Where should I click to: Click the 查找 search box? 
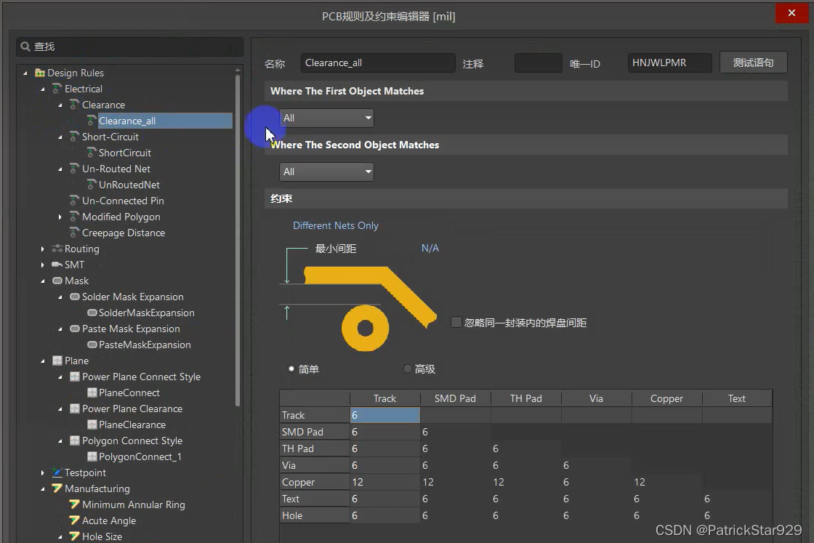pos(131,47)
